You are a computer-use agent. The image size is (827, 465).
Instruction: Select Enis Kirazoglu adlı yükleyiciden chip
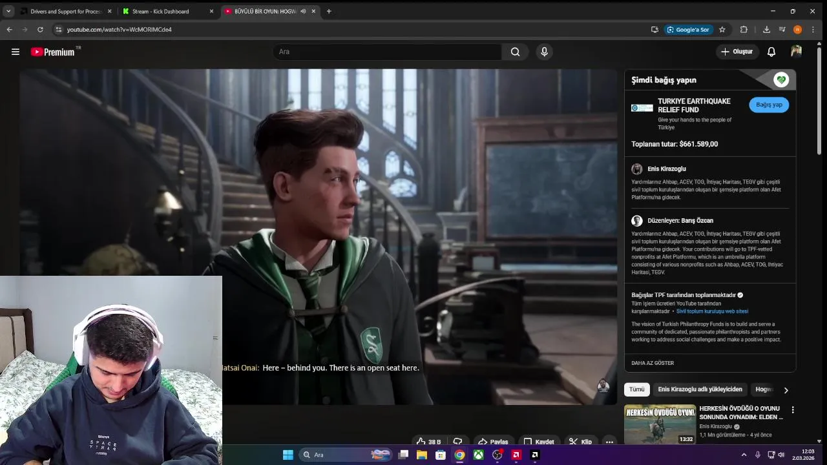(700, 389)
